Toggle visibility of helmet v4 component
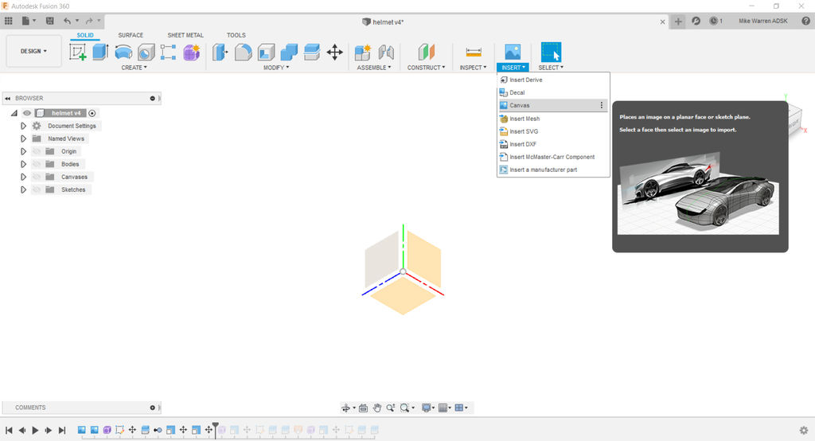815x441 pixels. click(x=27, y=113)
